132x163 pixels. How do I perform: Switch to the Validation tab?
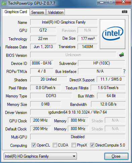click(x=55, y=12)
